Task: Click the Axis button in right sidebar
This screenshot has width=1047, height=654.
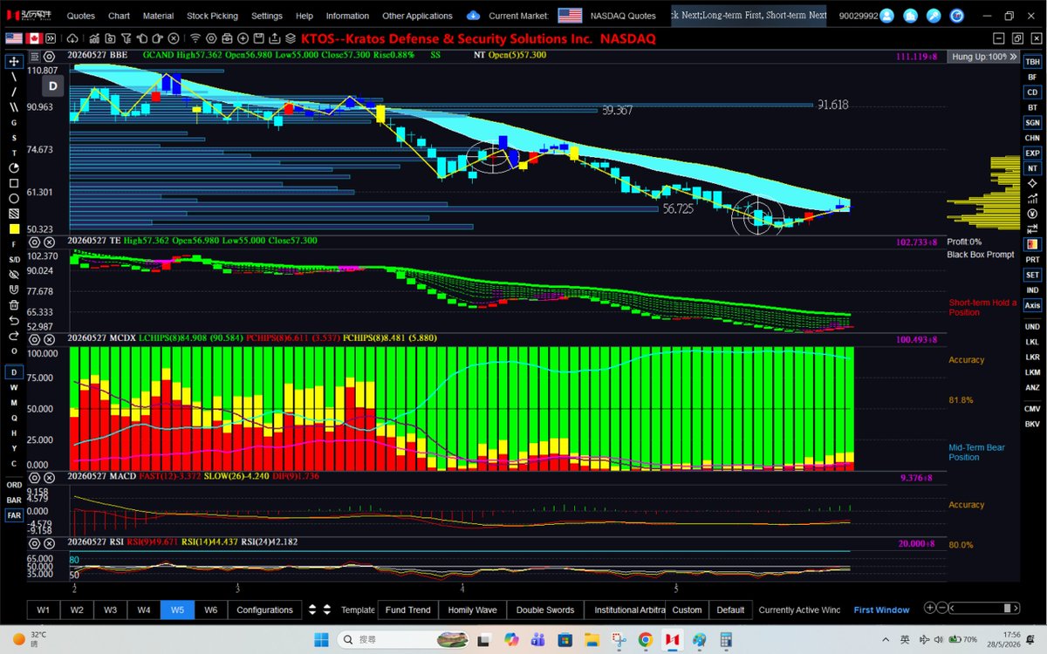Action: (1032, 305)
